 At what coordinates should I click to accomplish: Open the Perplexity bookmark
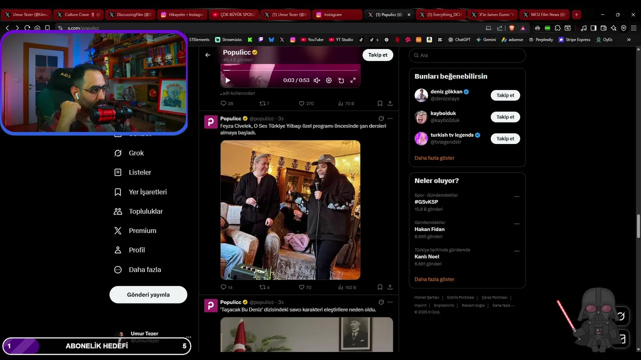(x=540, y=39)
